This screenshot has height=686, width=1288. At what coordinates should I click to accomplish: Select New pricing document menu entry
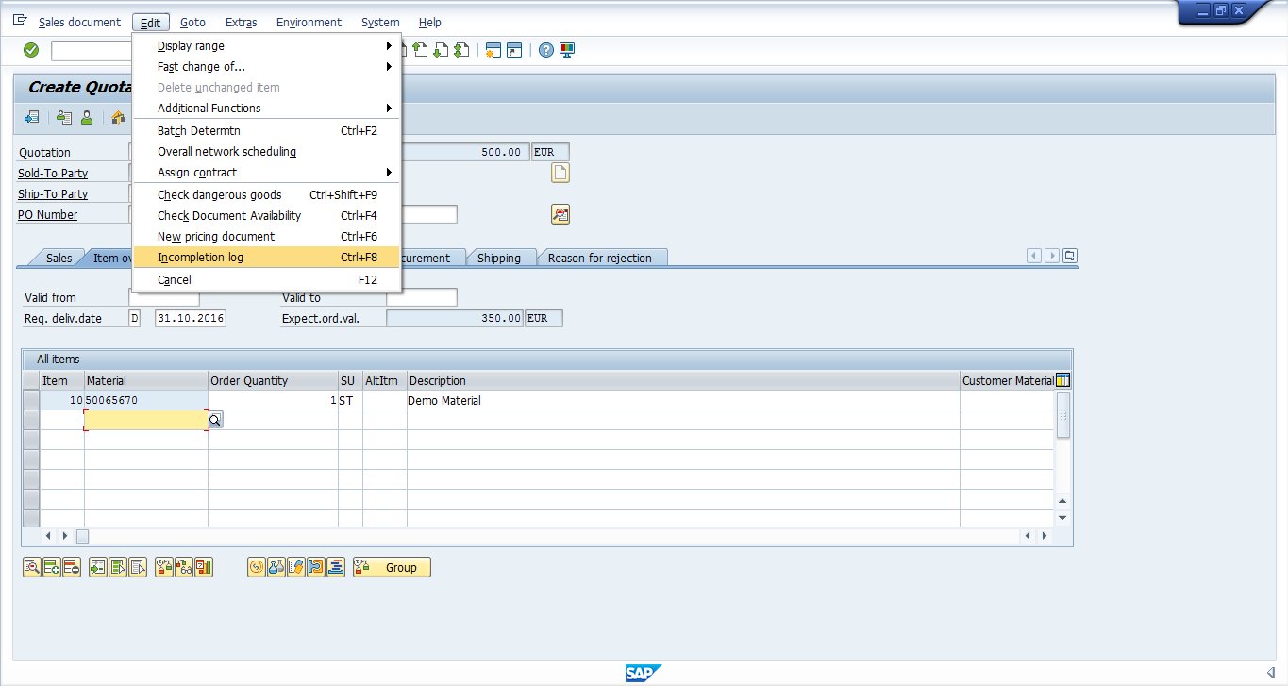(267, 236)
